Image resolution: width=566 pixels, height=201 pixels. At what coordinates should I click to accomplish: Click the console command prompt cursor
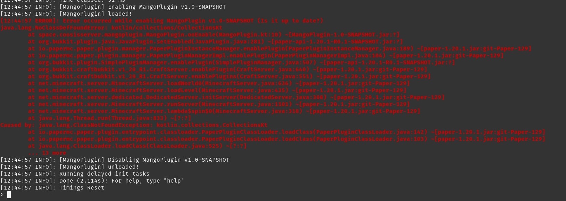point(9,195)
